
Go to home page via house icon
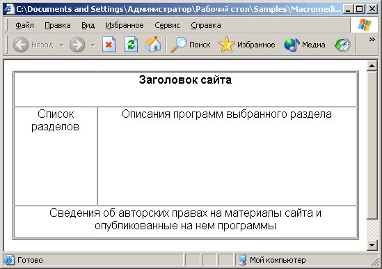153,45
